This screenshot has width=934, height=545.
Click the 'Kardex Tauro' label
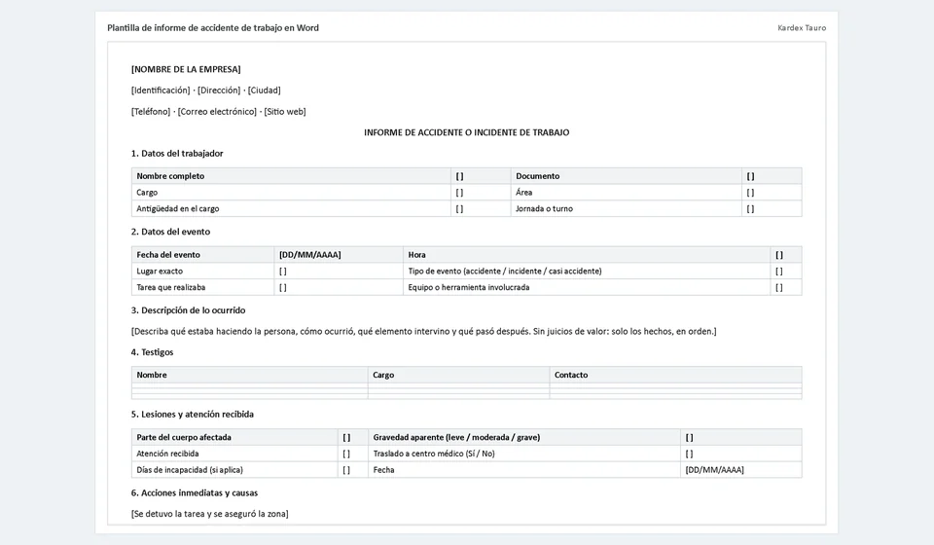[x=802, y=28]
